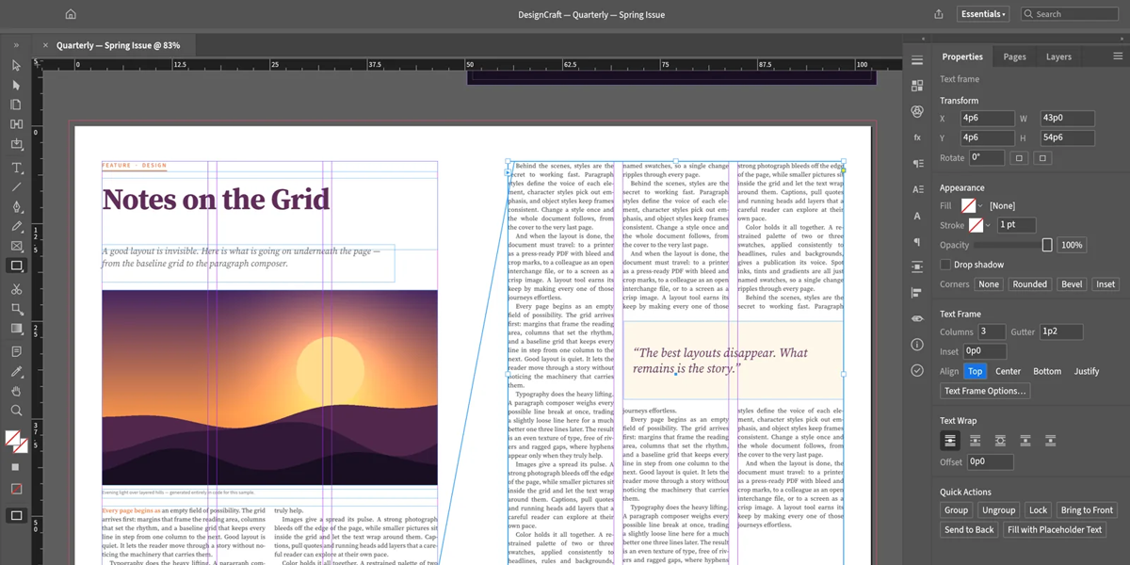This screenshot has height=565, width=1130.
Task: Open the Stroke color dropdown arrow
Action: (989, 225)
